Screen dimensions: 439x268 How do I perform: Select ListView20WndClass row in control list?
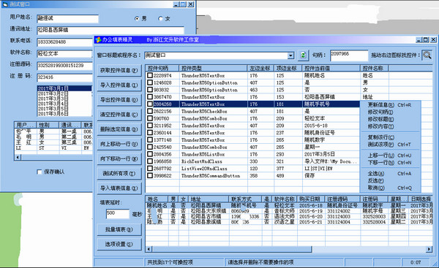point(252,169)
